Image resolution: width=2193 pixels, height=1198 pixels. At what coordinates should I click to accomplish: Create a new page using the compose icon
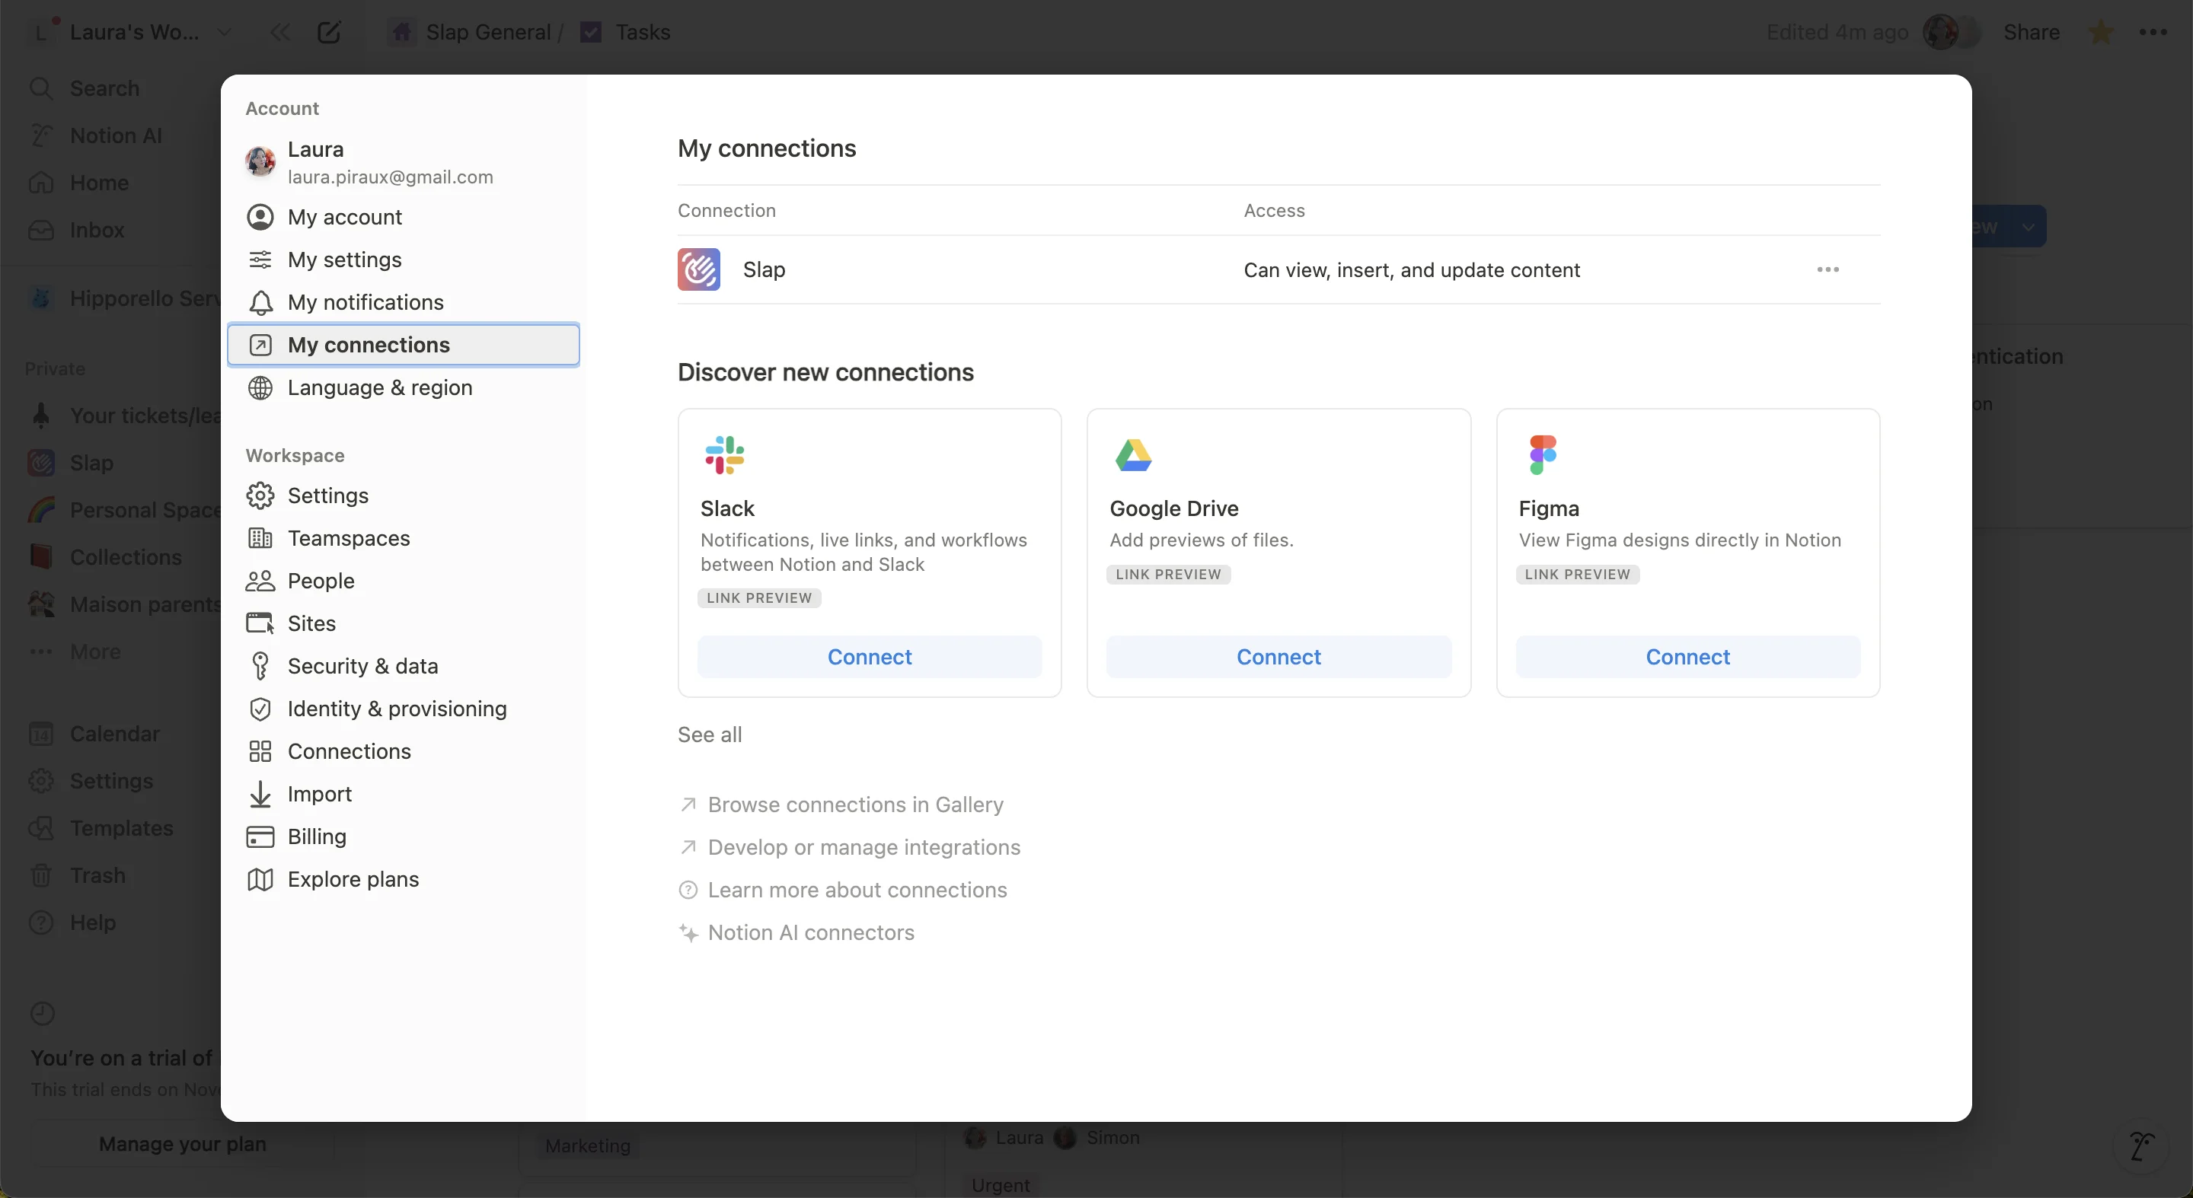point(329,31)
